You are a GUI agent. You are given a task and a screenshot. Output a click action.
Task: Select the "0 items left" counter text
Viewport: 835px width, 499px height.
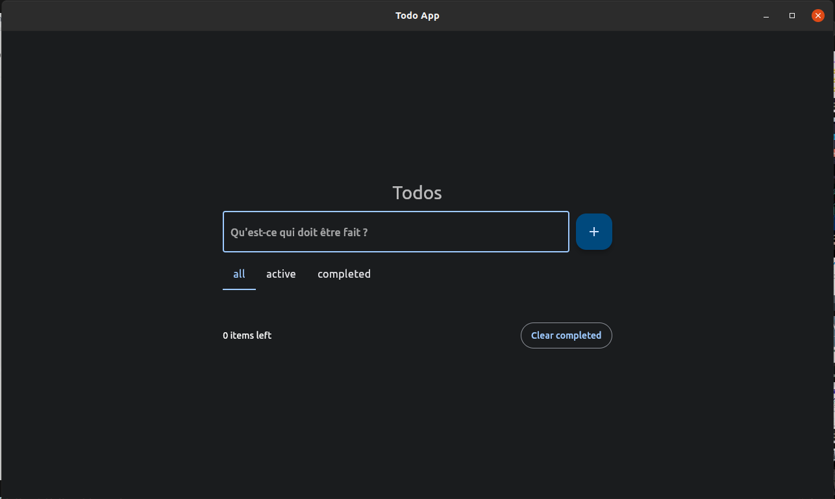point(247,335)
